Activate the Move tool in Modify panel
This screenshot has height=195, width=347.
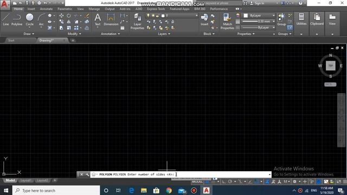click(x=61, y=16)
